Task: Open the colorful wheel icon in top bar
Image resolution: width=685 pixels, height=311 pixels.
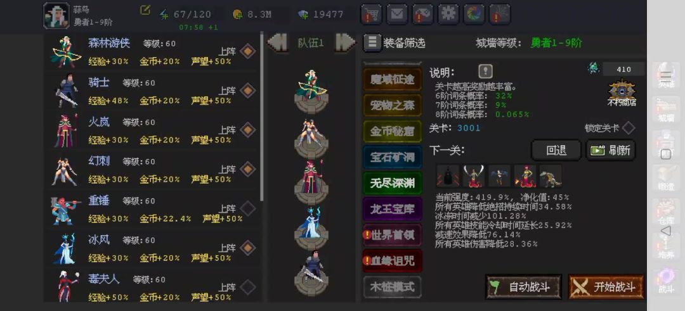Action: [x=474, y=15]
